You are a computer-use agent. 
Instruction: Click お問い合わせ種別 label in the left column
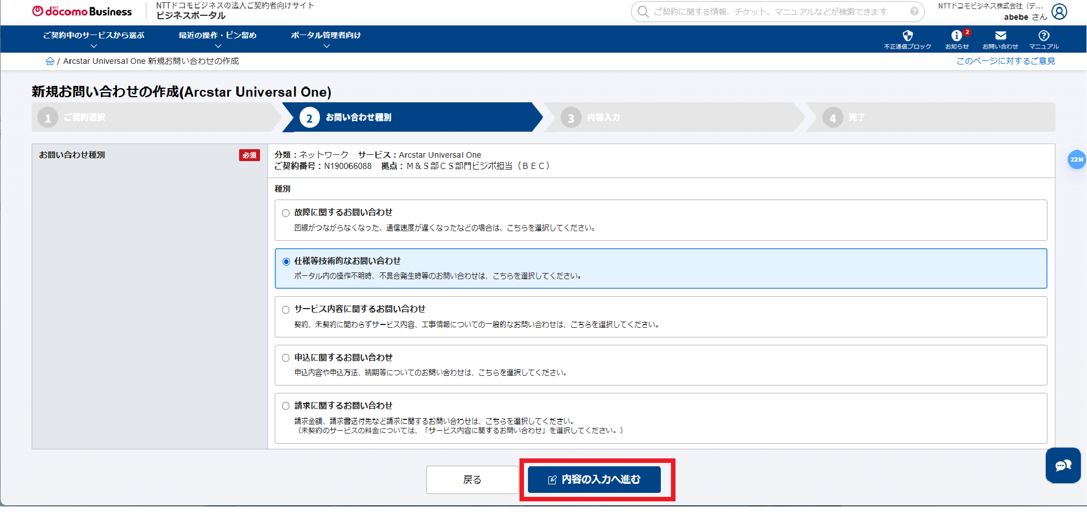point(72,155)
